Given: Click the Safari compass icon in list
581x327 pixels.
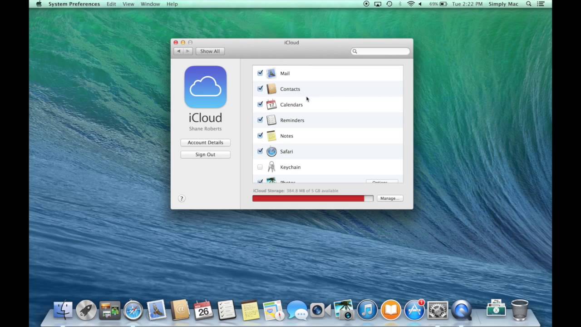Looking at the screenshot, I should pos(271,152).
